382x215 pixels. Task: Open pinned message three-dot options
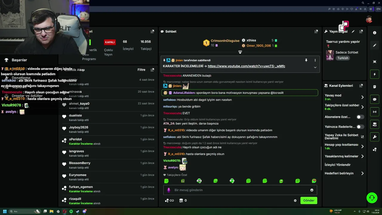[x=315, y=60]
